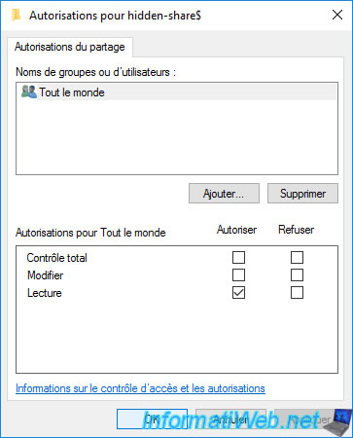This screenshot has height=438, width=353.
Task: Check Refuser box for Modifier
Action: coord(297,275)
